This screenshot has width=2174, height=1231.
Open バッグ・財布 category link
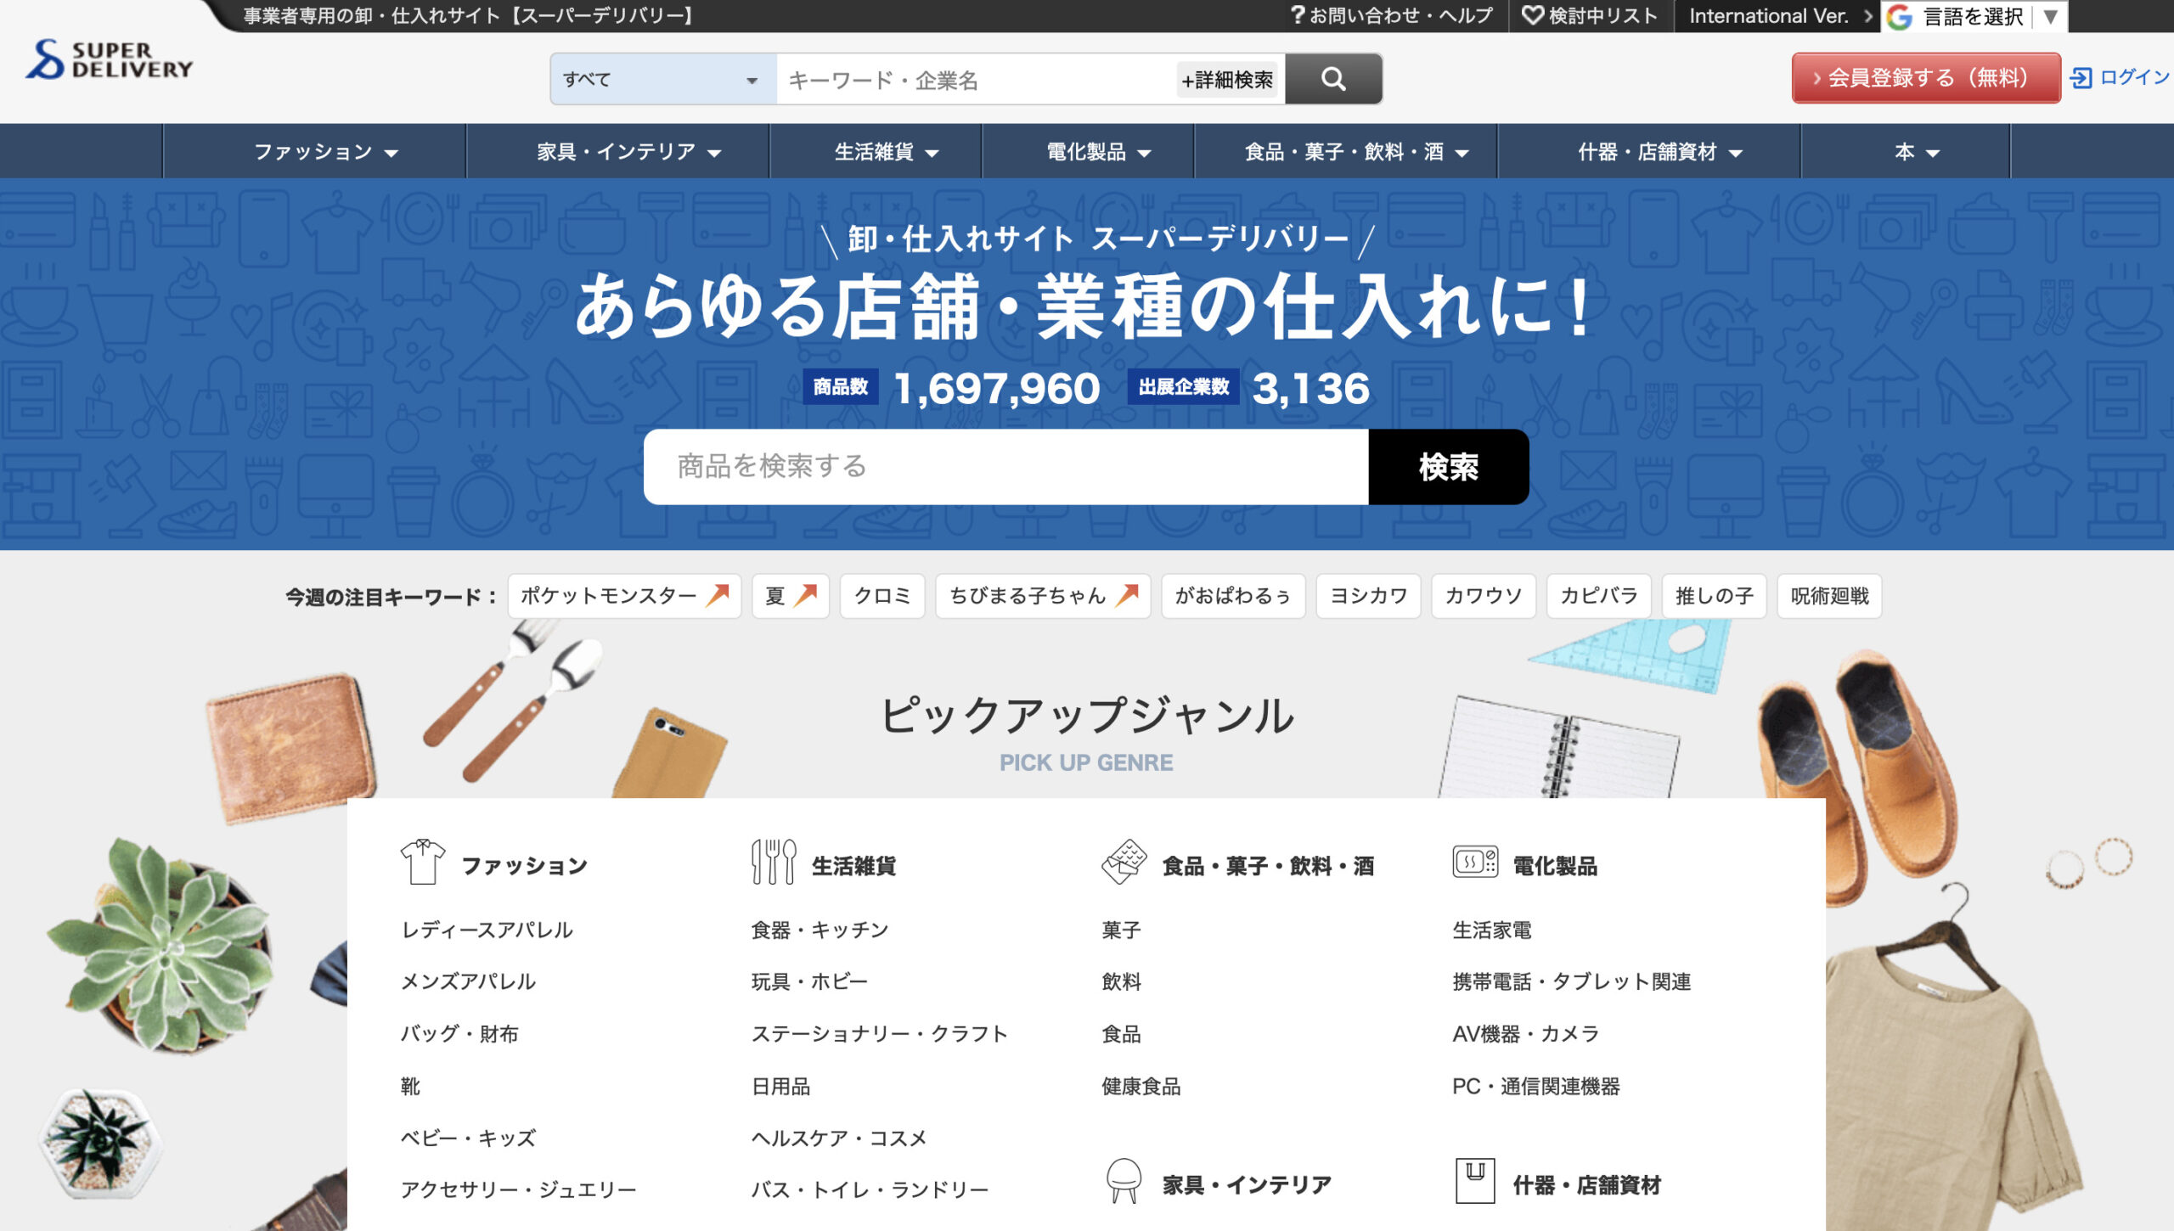click(x=459, y=1034)
